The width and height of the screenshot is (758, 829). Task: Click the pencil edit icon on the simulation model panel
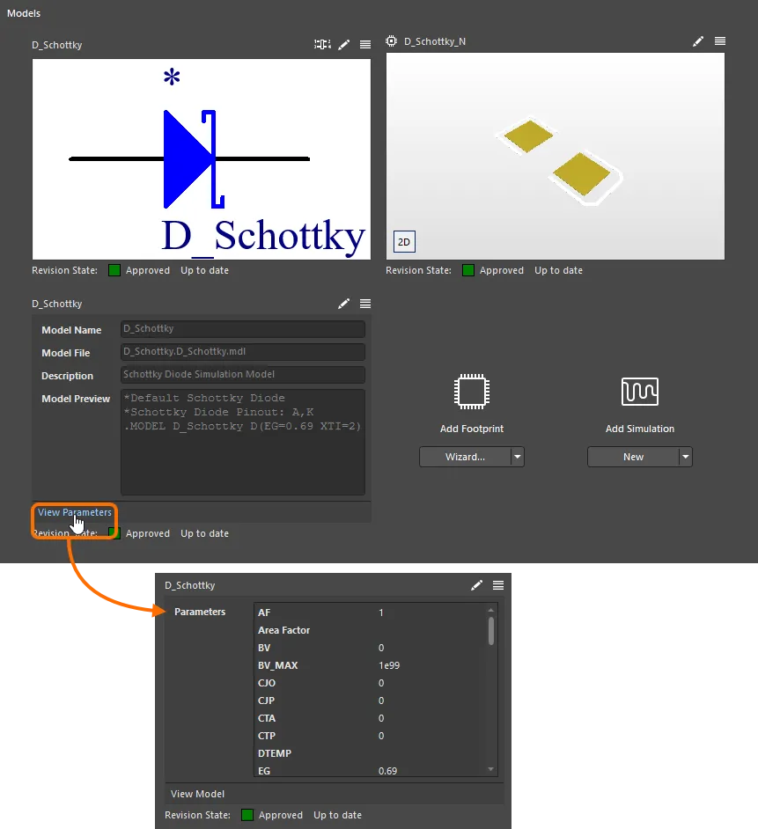click(343, 303)
